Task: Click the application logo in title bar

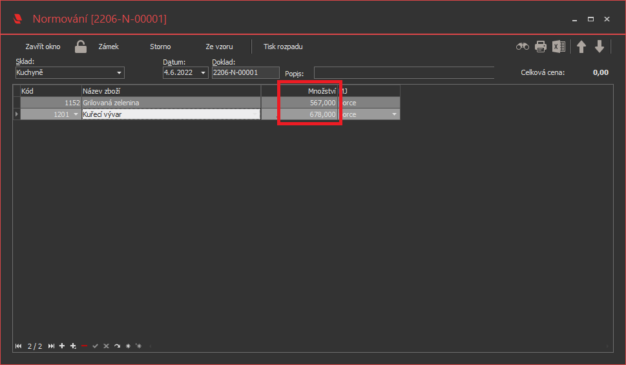Action: [x=17, y=19]
